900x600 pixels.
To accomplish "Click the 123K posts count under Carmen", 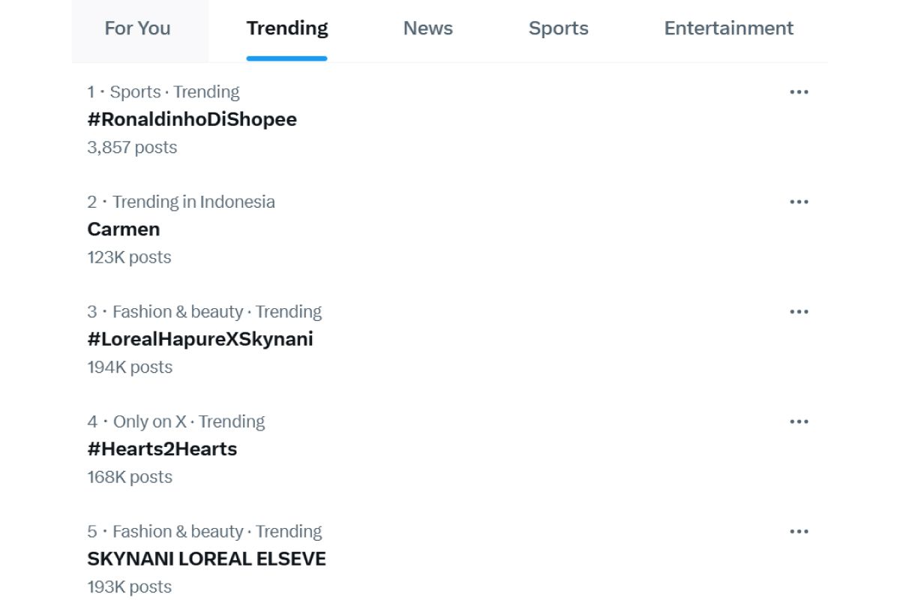I will pyautogui.click(x=129, y=257).
